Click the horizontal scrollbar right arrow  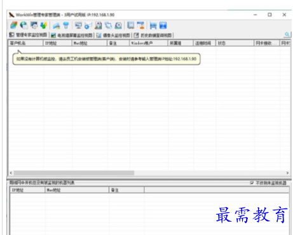coord(287,173)
